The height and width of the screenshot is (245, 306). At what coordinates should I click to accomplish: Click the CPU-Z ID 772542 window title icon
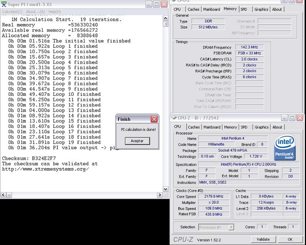[174, 118]
